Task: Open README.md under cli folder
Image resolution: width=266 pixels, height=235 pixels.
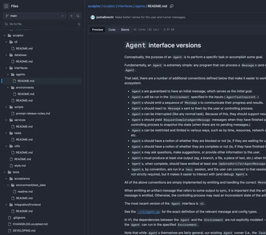Action: 24,49
